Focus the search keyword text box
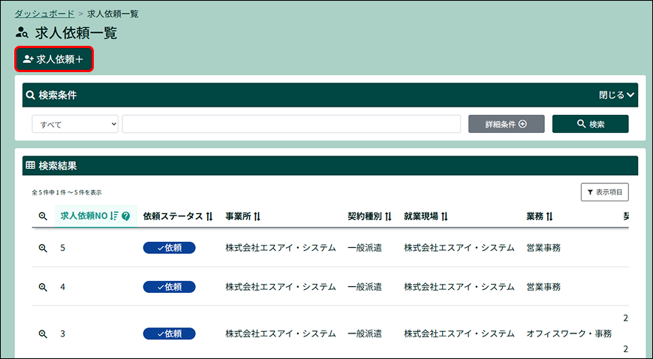This screenshot has width=653, height=359. coord(291,124)
